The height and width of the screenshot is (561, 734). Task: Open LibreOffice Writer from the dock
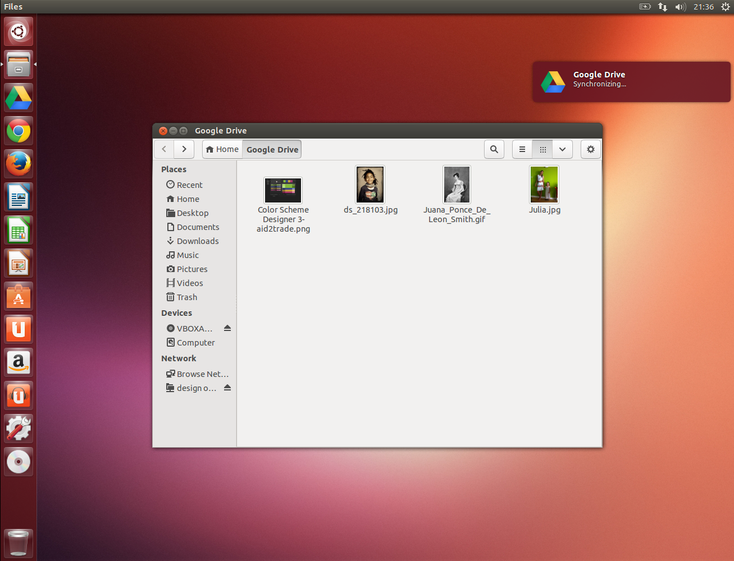[x=19, y=197]
